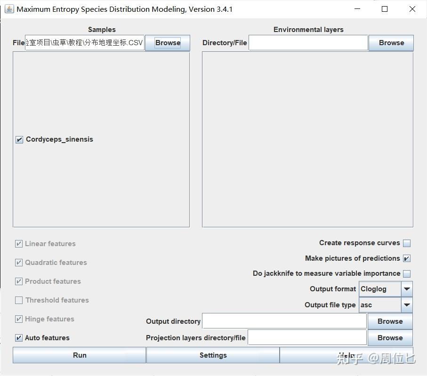Browse for the samples CSV file
Screen dimensions: 427x376
coord(168,43)
